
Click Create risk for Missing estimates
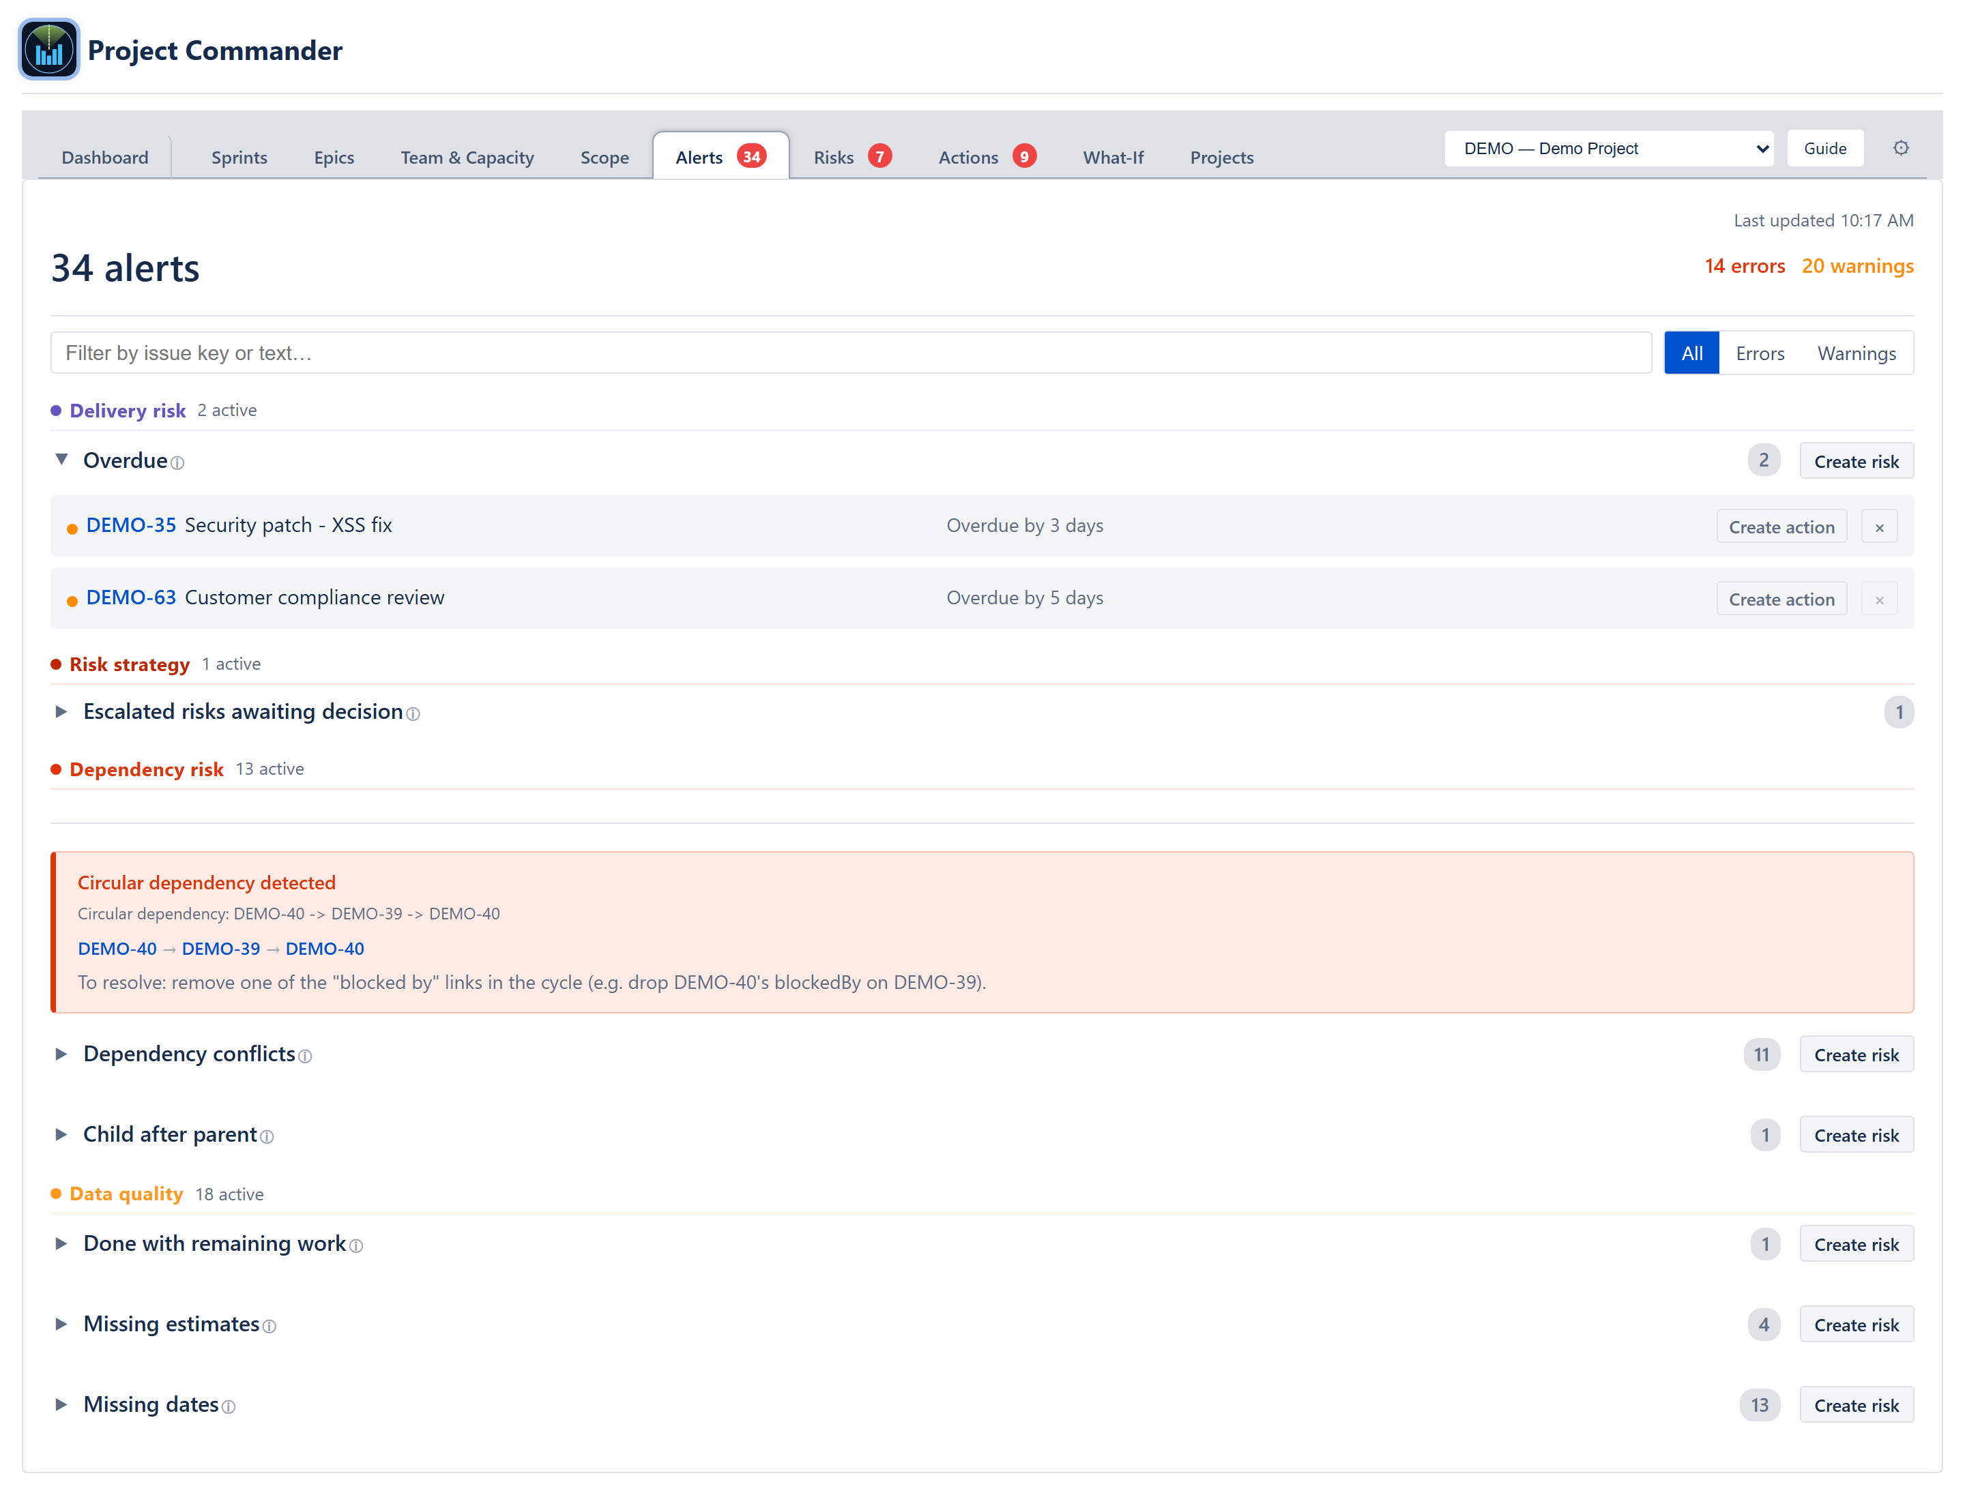tap(1857, 1325)
